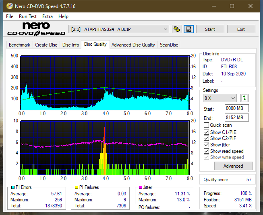Select the Disc Quality tab

click(95, 44)
